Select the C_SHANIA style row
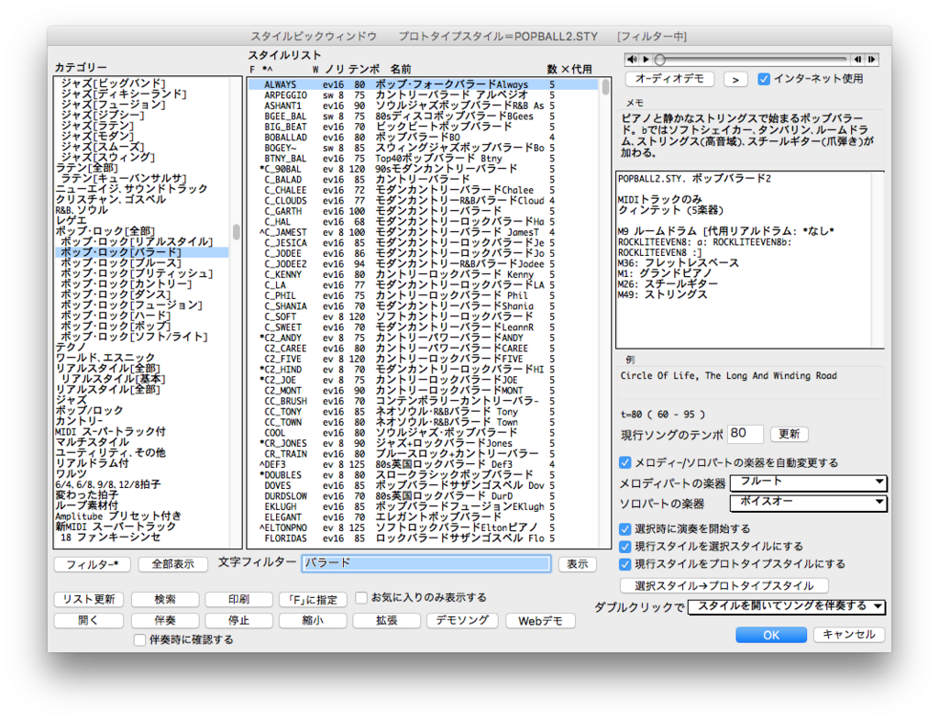Screen dimensions: 939x721 (424, 306)
